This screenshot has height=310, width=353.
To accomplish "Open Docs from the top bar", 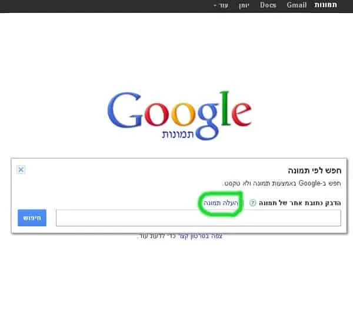I will [x=268, y=5].
